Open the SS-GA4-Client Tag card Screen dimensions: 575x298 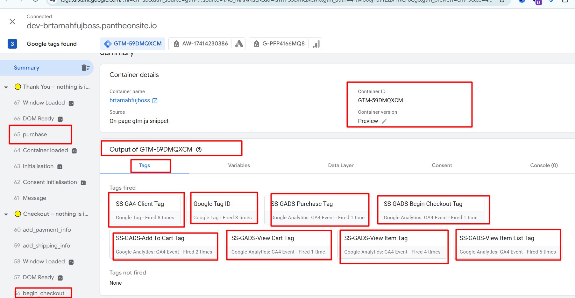click(x=145, y=210)
